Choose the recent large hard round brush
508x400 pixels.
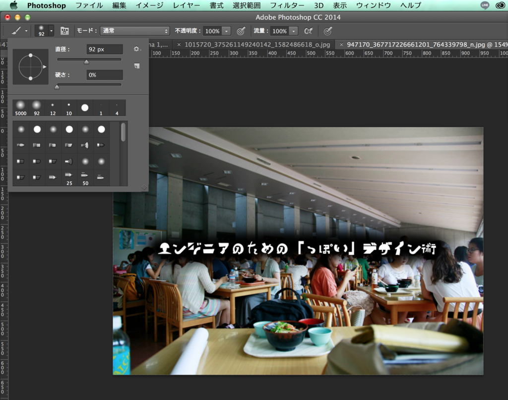tap(85, 108)
